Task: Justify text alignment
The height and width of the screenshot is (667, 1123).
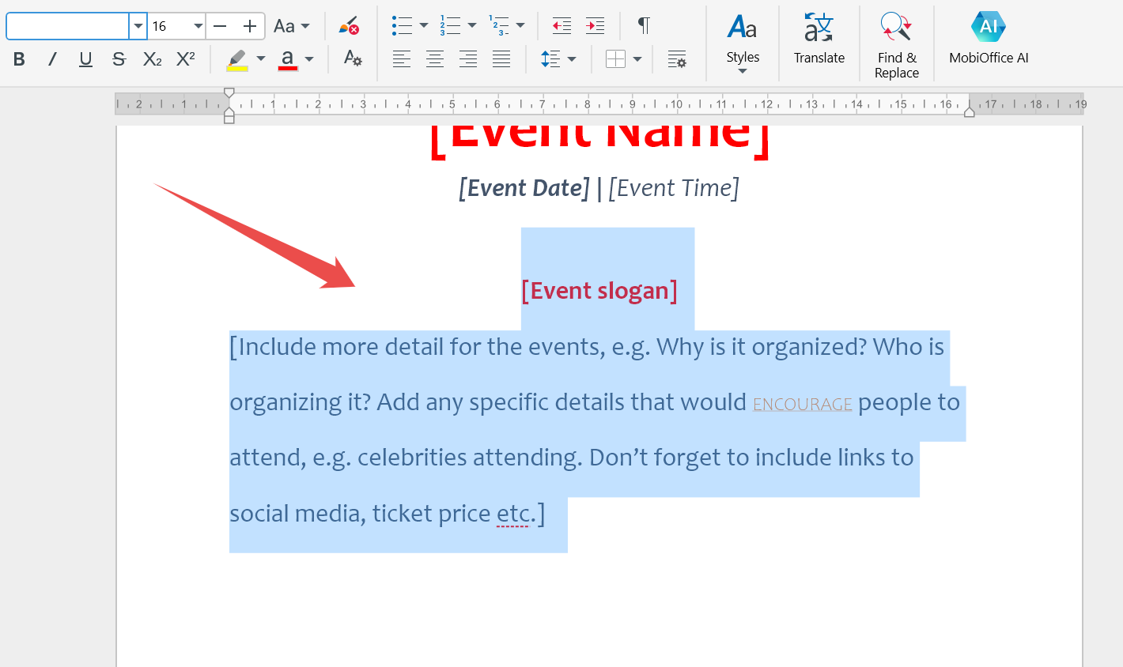Action: pyautogui.click(x=501, y=59)
